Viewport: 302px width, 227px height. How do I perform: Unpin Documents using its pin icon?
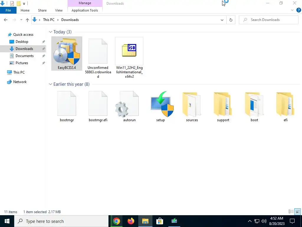coord(44,56)
